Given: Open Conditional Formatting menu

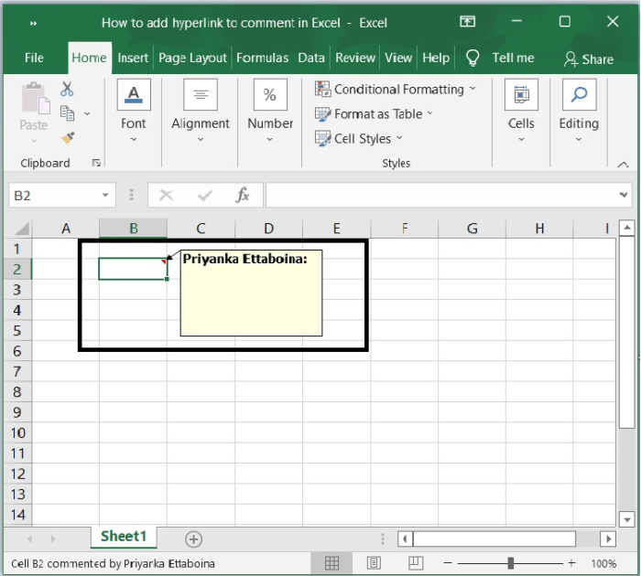Looking at the screenshot, I should pos(396,89).
